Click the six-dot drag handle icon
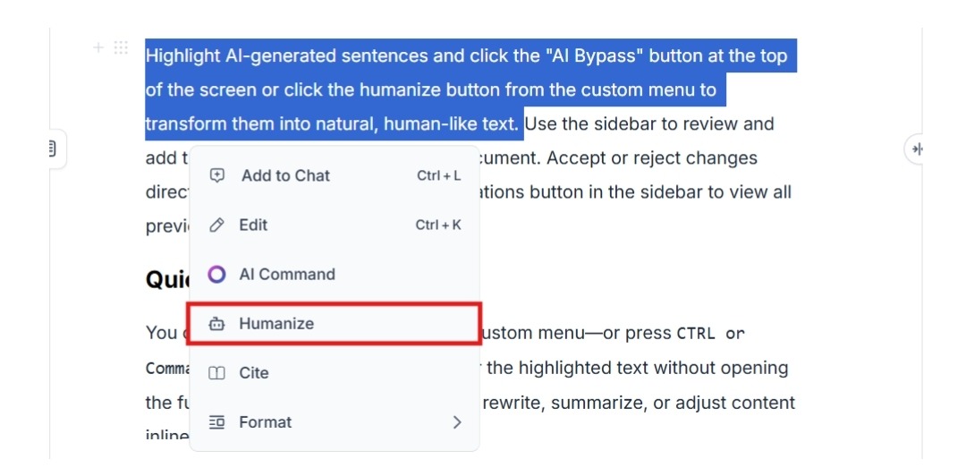Viewport: 966px width, 476px height. tap(121, 47)
